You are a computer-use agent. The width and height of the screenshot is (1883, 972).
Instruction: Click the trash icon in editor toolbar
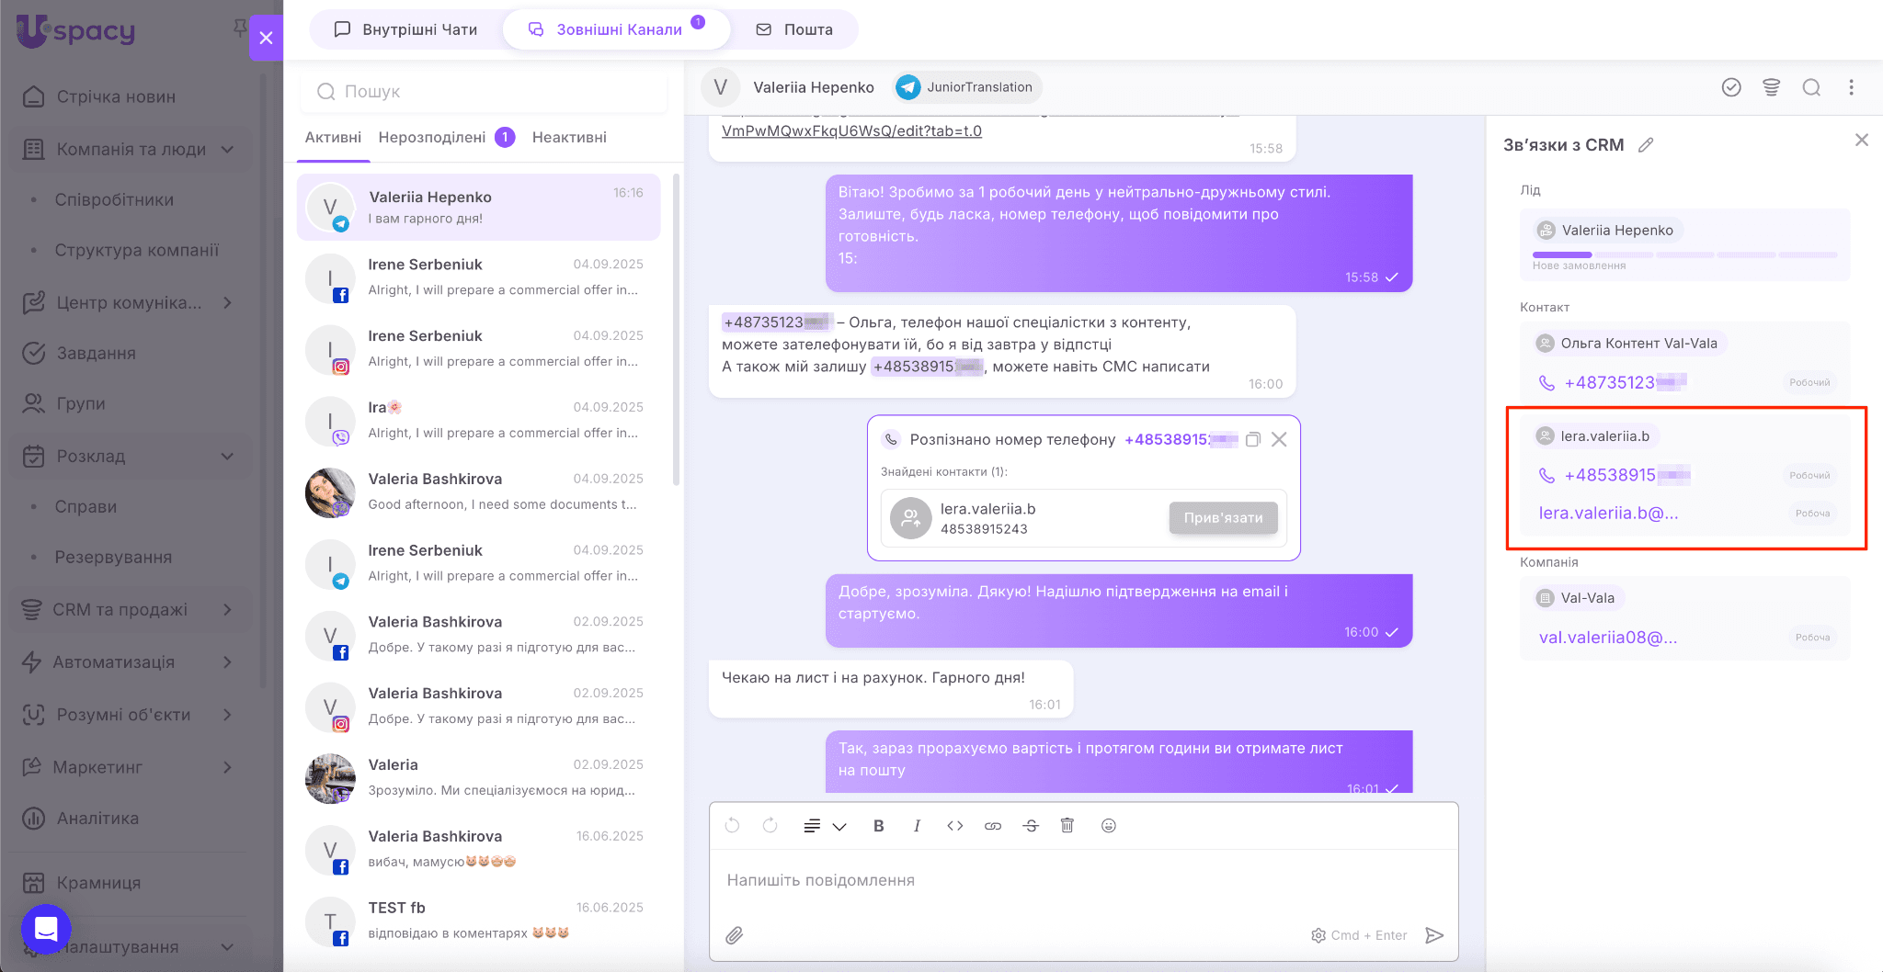point(1067,826)
